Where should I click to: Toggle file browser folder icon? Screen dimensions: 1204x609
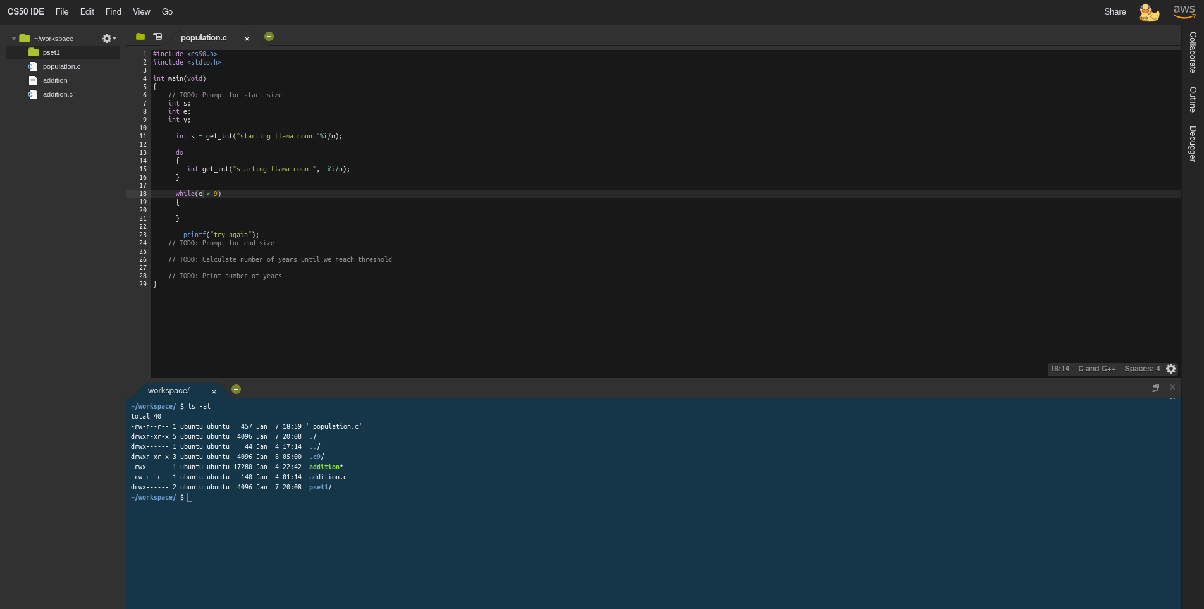coord(140,37)
